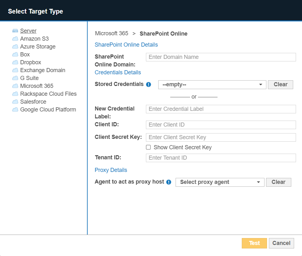Open the Select proxy agent dropdown
Image resolution: width=302 pixels, height=256 pixels.
220,182
